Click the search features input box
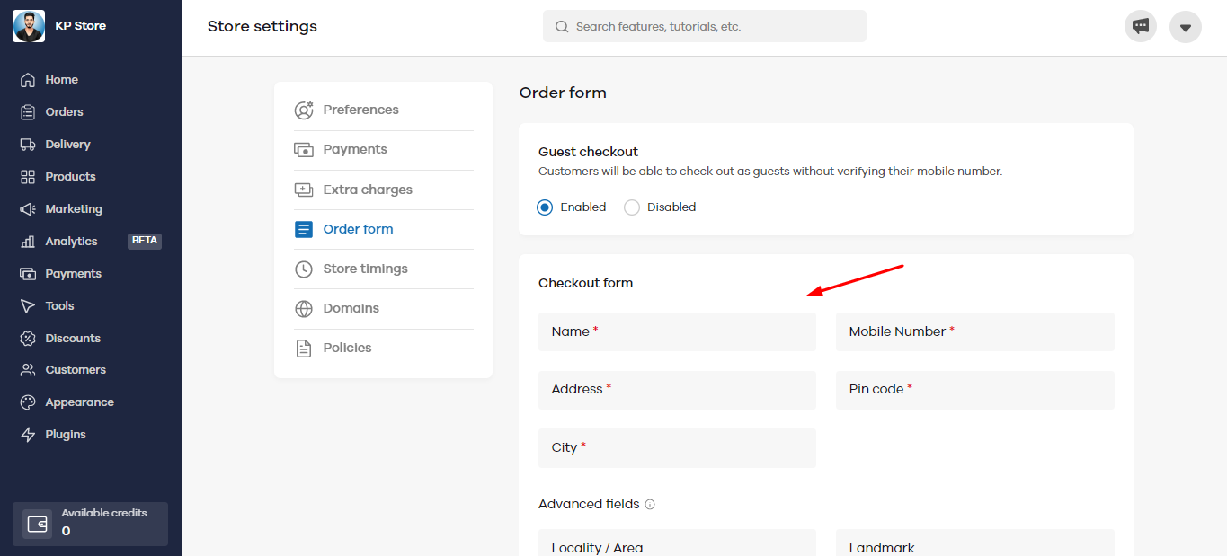Image resolution: width=1227 pixels, height=556 pixels. pos(705,26)
